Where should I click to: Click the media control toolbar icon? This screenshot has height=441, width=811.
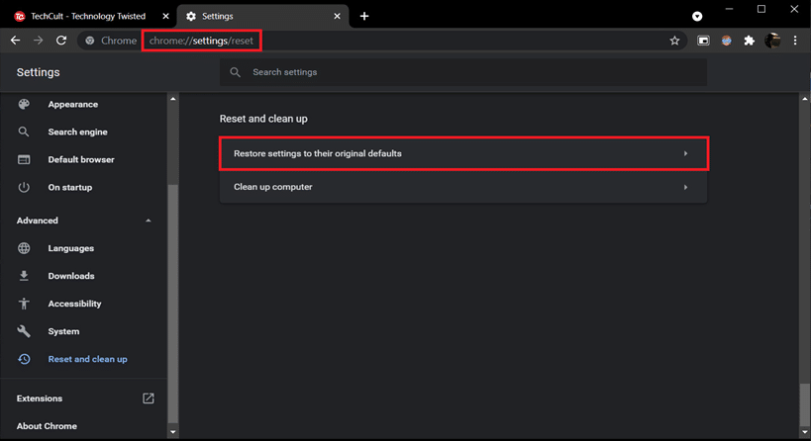pyautogui.click(x=703, y=41)
